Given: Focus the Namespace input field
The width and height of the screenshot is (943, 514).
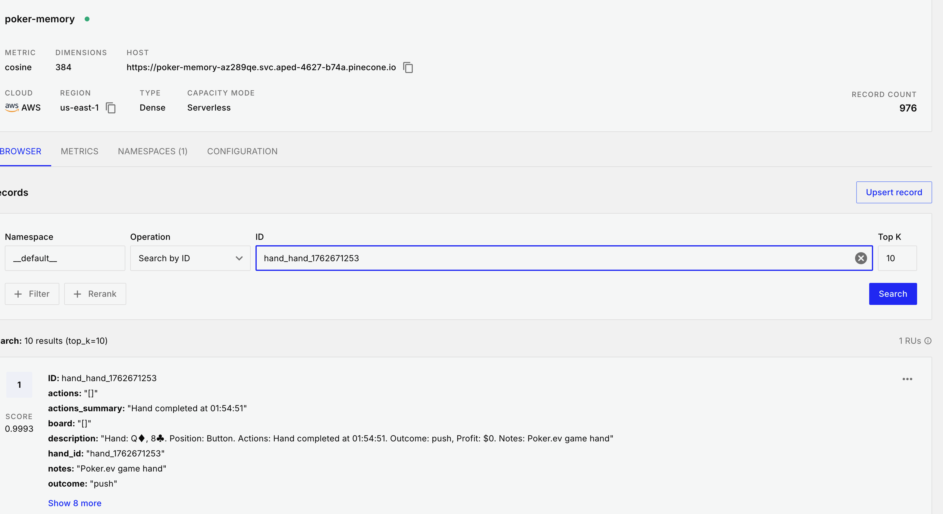Looking at the screenshot, I should point(65,258).
